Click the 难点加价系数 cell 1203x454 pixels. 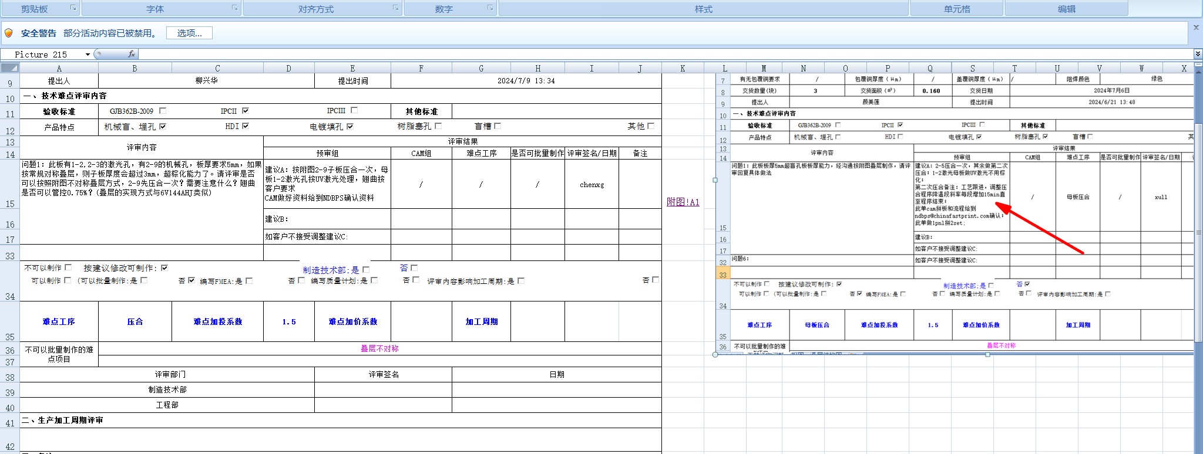[x=352, y=321]
